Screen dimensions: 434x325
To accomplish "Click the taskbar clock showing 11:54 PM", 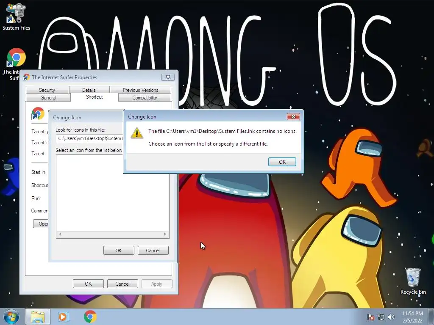I will tap(412, 317).
